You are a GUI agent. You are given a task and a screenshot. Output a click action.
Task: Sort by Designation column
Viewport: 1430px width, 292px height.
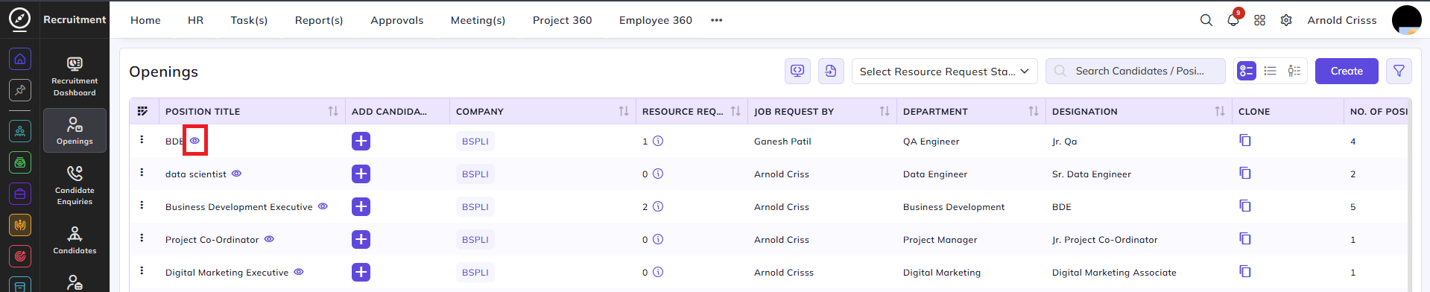coord(1219,111)
